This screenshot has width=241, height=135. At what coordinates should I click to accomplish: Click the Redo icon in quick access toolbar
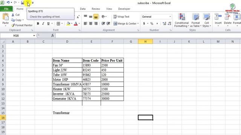(15, 3)
